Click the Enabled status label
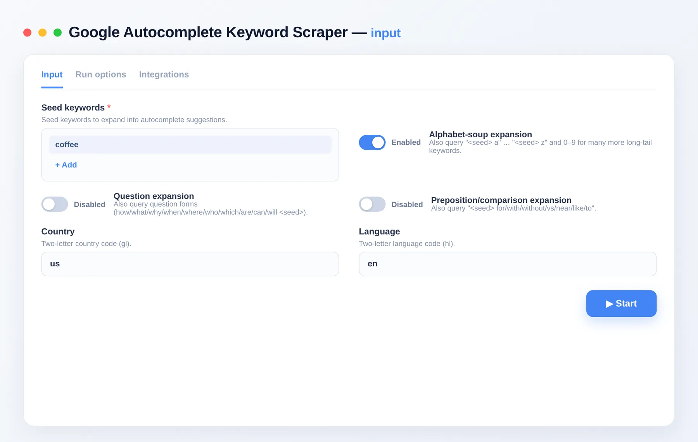Screen dimensions: 698x442 click(406, 142)
